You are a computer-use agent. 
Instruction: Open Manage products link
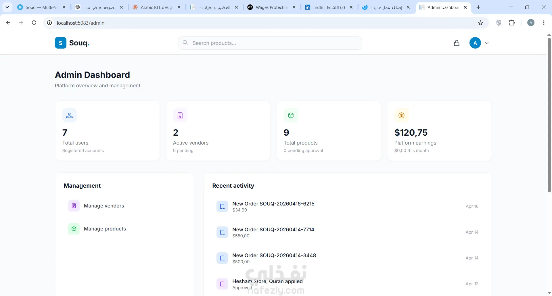coord(125,229)
